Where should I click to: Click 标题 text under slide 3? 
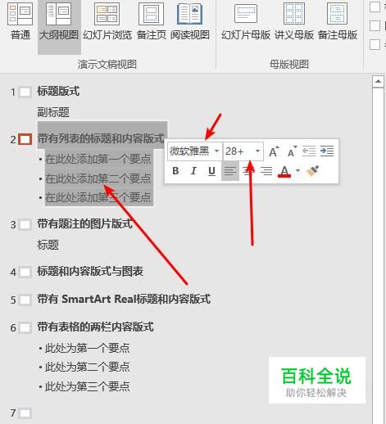click(x=48, y=245)
